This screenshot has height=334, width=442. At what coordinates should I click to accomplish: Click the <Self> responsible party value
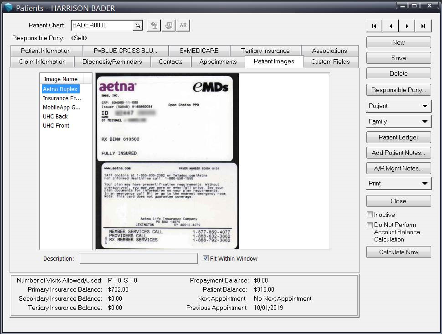tap(79, 38)
